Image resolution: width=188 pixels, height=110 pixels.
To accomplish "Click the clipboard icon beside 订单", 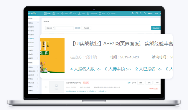I will (54, 13).
